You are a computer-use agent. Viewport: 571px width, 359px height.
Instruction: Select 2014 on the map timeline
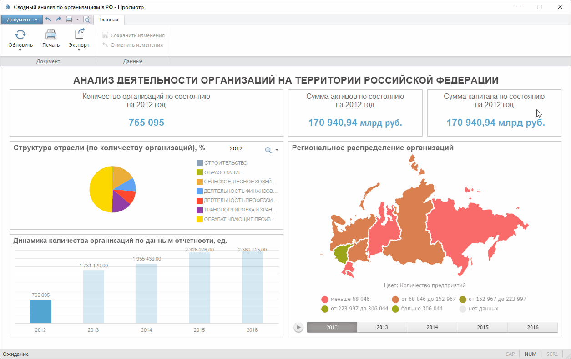point(432,327)
